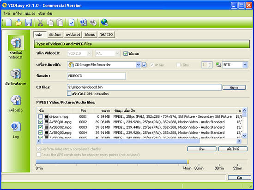This screenshot has height=190, width=254.
Task: Toggle the XML only file checkbox
Action: point(69,94)
